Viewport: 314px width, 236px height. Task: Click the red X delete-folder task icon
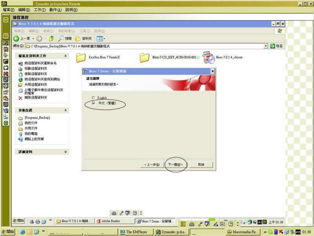coord(20,98)
